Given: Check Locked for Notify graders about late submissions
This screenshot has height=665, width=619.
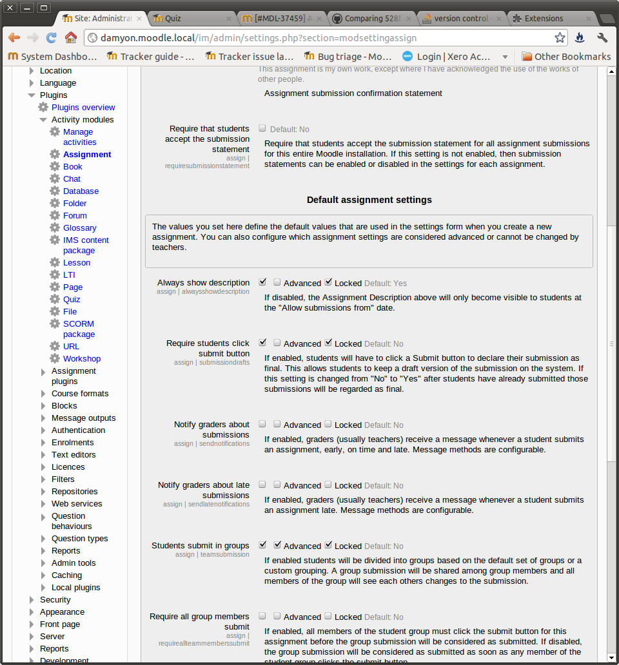Looking at the screenshot, I should tap(328, 485).
